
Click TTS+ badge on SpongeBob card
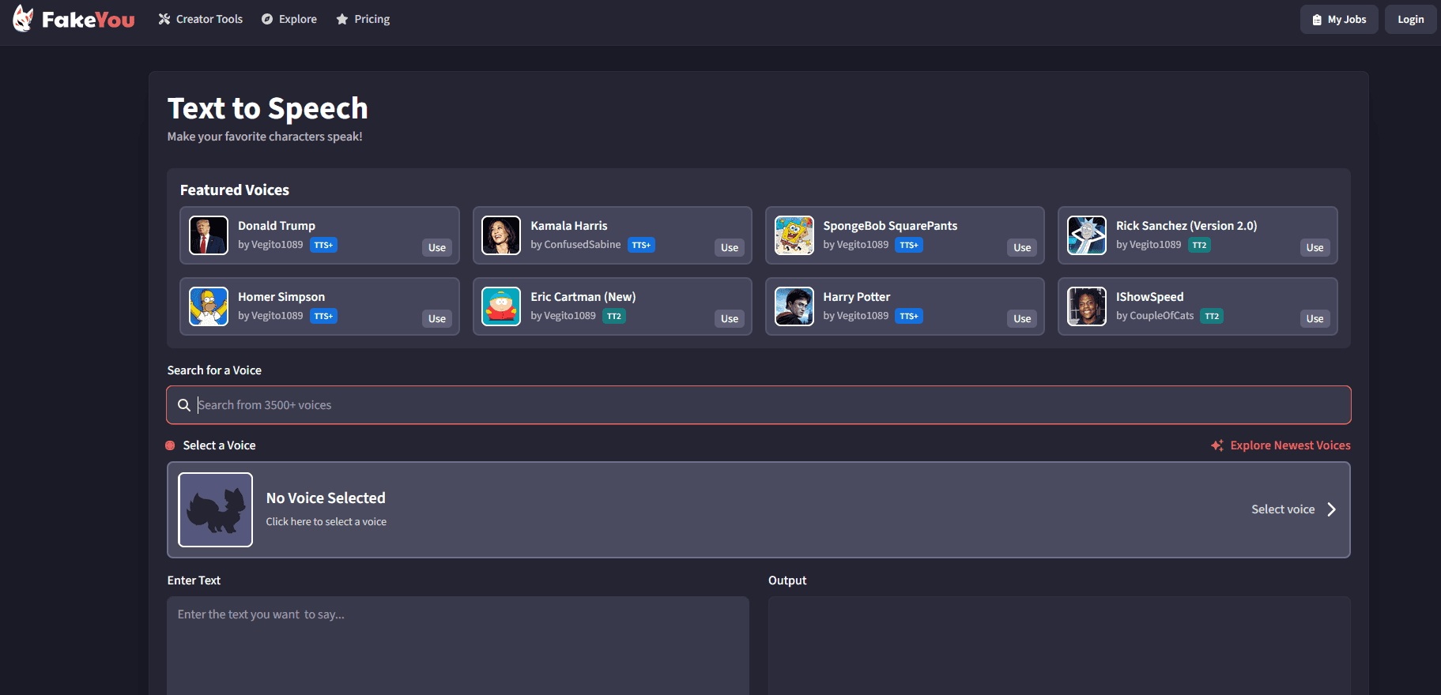pyautogui.click(x=909, y=245)
